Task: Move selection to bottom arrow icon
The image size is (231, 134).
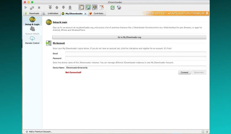Action: pos(70,7)
